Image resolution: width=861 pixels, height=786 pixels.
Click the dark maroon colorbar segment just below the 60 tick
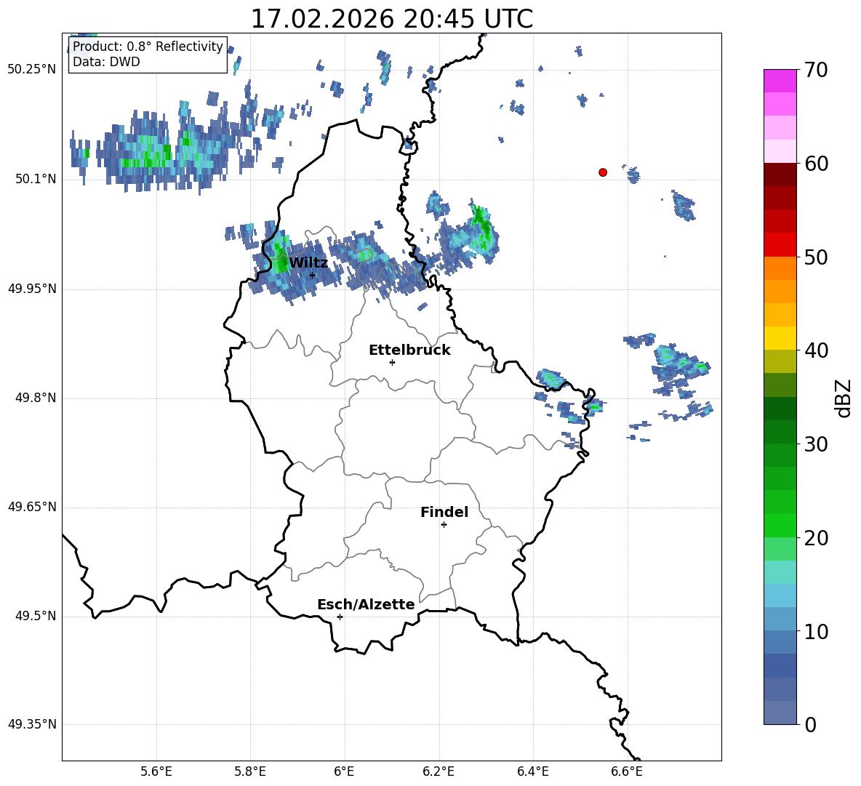tap(780, 175)
